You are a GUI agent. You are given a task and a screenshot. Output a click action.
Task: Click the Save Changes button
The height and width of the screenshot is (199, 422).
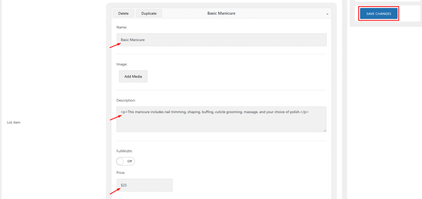click(x=378, y=14)
